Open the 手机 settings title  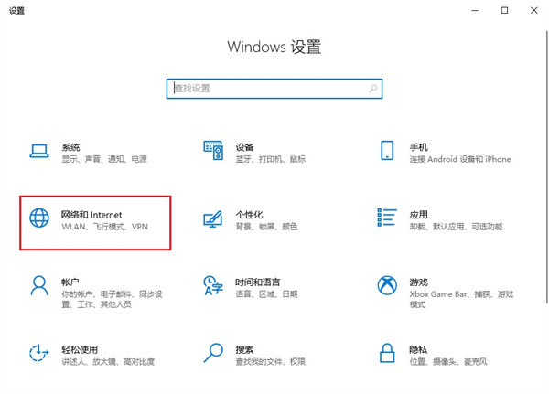[x=418, y=147]
